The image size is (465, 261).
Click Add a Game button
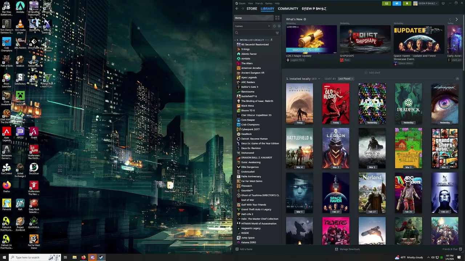pyautogui.click(x=244, y=249)
